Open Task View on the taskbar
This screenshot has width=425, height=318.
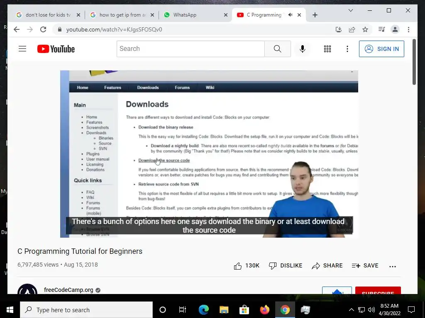coord(183,310)
